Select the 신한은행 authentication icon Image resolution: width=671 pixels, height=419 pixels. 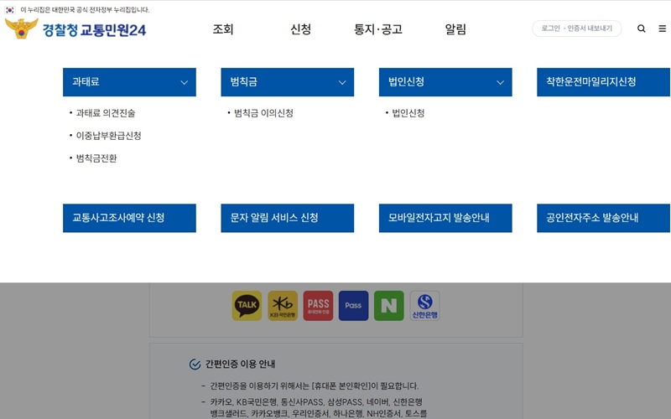pos(425,306)
